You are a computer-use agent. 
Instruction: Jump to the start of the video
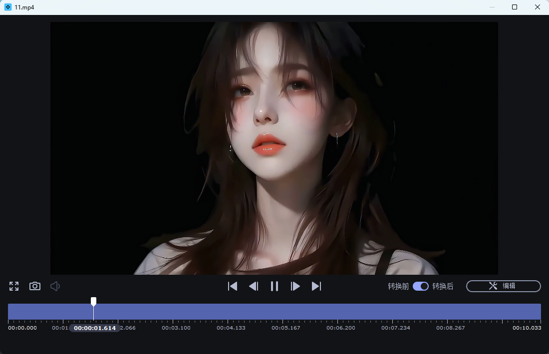233,286
